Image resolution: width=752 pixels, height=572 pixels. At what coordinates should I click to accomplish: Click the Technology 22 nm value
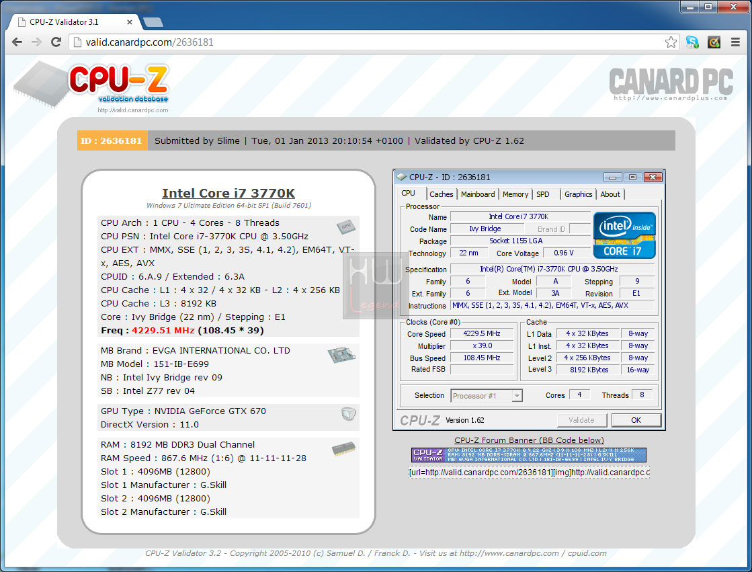point(468,253)
